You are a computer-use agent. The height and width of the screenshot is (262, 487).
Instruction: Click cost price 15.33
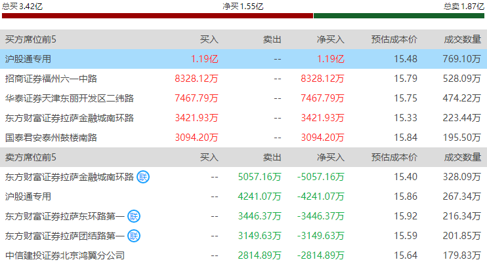coord(406,118)
